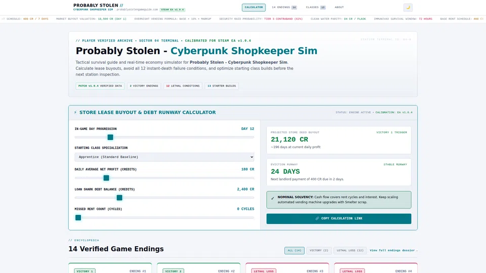
Task: Click the Lethal Loss tag on Ending #3
Action: point(263,271)
